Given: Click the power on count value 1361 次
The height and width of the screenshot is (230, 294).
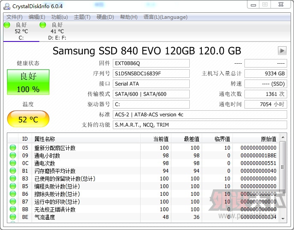Looking at the screenshot, I should coord(266,94).
